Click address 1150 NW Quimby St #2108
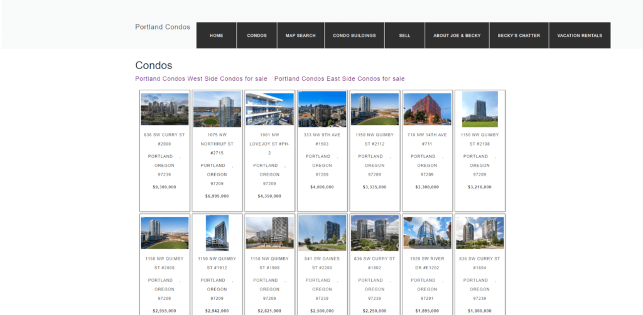 (479, 139)
